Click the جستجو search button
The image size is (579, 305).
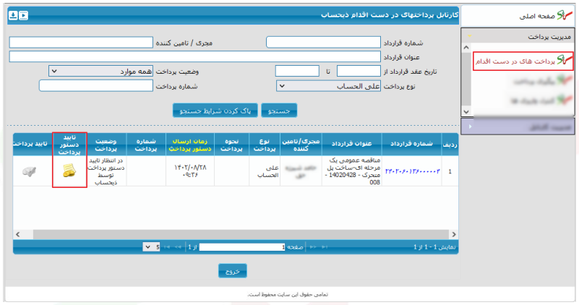279,111
